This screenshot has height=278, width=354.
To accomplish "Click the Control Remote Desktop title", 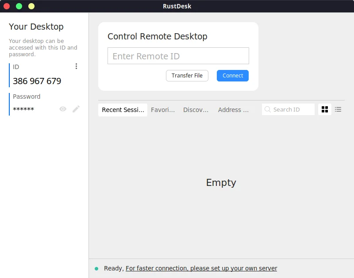I will click(158, 36).
